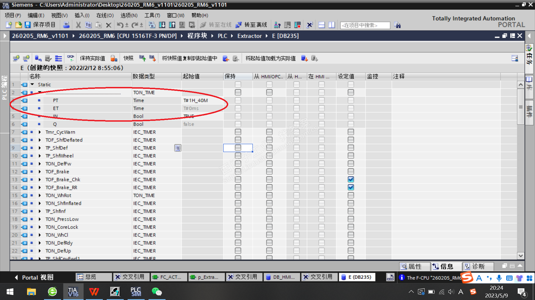Screen dimensions: 535x300
Task: Switch to the DB_HMI editor tab
Action: (281, 277)
